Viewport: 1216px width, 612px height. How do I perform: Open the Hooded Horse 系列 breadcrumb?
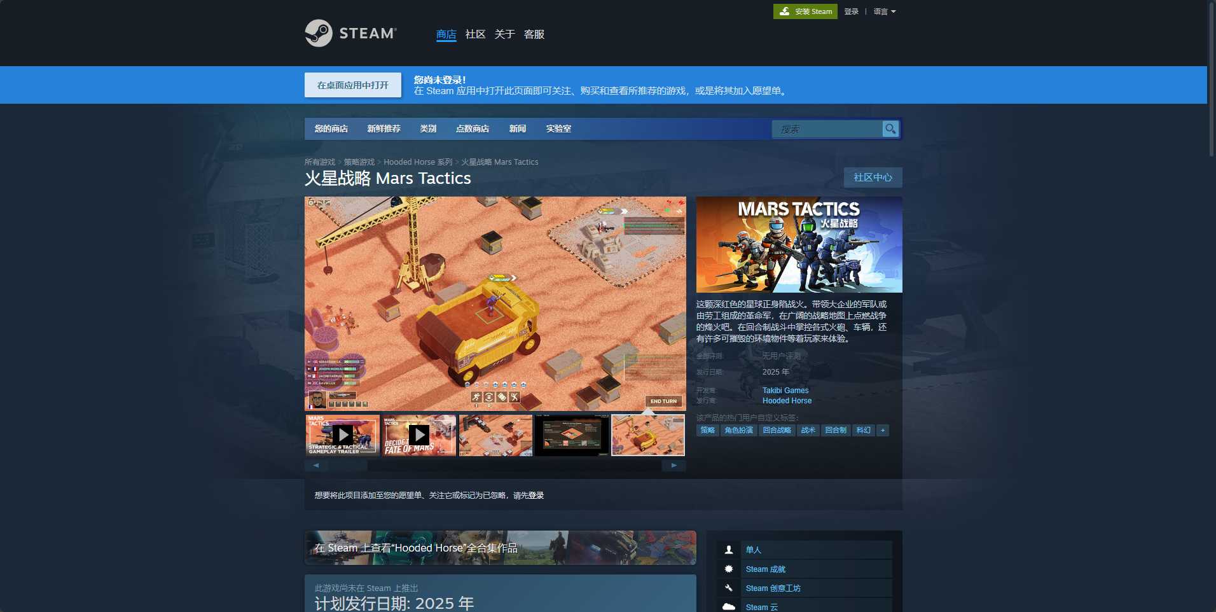(x=418, y=162)
